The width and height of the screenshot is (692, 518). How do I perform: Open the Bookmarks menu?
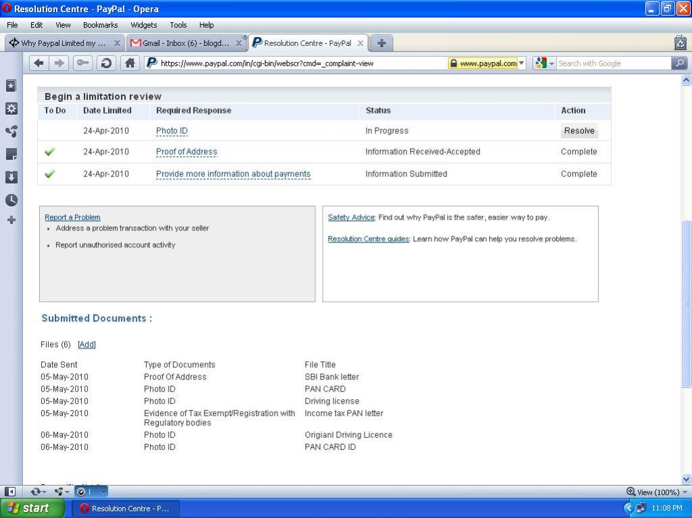[x=100, y=25]
